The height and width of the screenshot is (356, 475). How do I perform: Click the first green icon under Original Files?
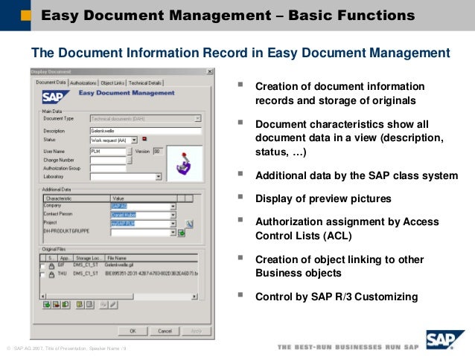click(x=47, y=305)
